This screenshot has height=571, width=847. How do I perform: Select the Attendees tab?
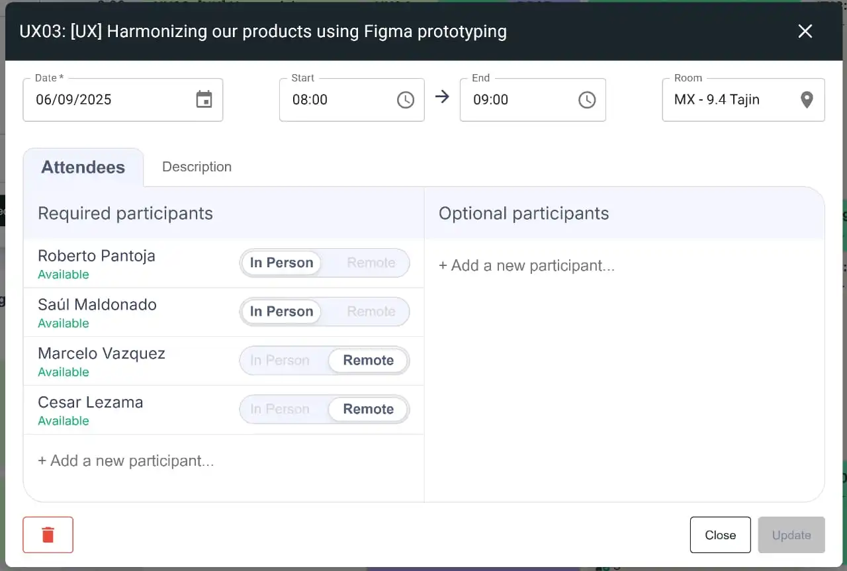(83, 167)
